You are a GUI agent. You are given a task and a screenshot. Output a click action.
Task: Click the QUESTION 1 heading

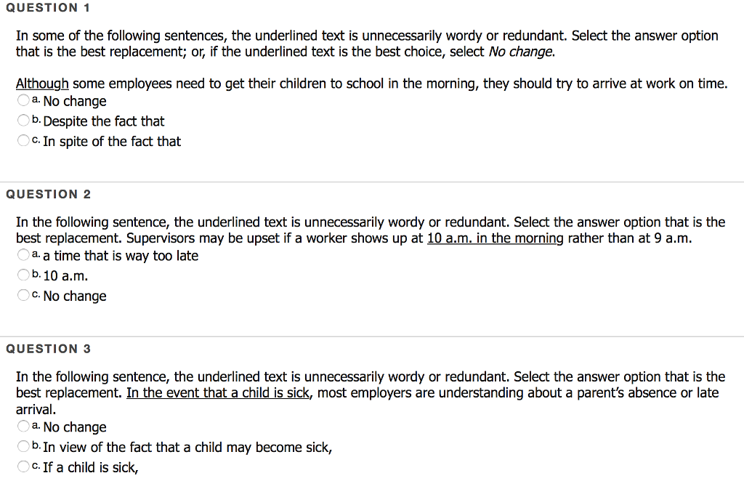pyautogui.click(x=48, y=8)
